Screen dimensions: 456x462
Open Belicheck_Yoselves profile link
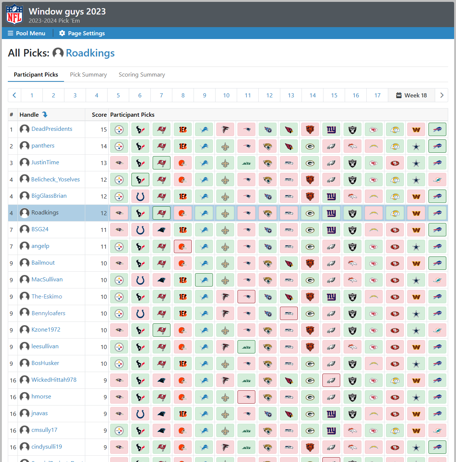pyautogui.click(x=55, y=179)
